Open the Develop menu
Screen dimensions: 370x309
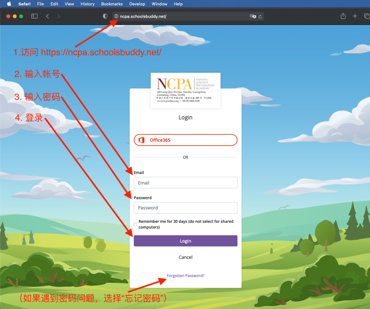click(x=137, y=4)
